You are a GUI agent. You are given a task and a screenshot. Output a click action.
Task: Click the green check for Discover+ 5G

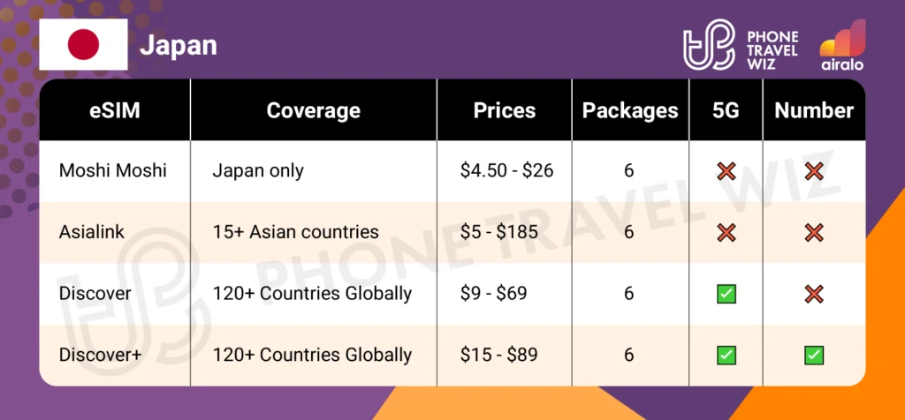726,356
